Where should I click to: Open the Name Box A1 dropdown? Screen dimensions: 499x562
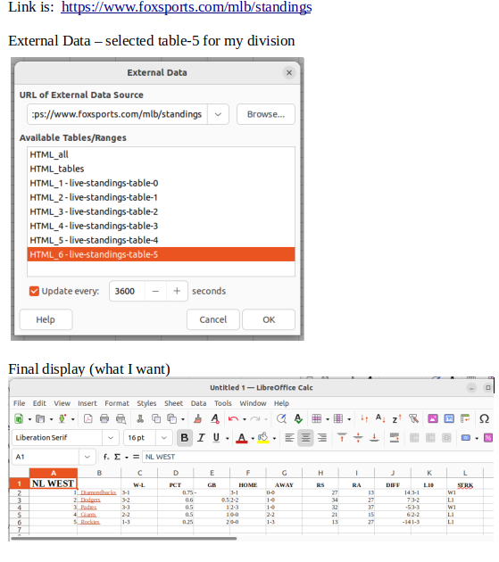click(x=87, y=457)
